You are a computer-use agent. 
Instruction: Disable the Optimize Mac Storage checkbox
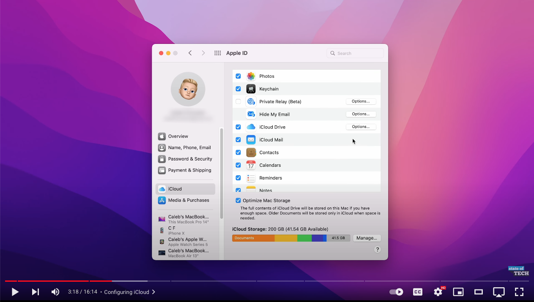(x=238, y=200)
